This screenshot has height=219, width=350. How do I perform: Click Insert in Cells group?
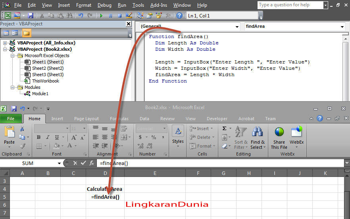coord(202,129)
